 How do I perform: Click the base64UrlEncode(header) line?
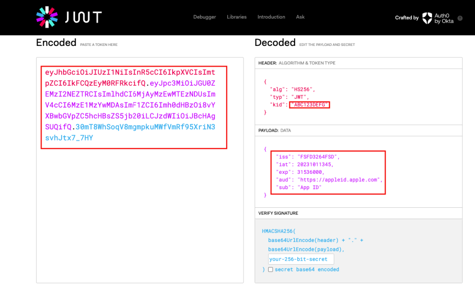315,240
